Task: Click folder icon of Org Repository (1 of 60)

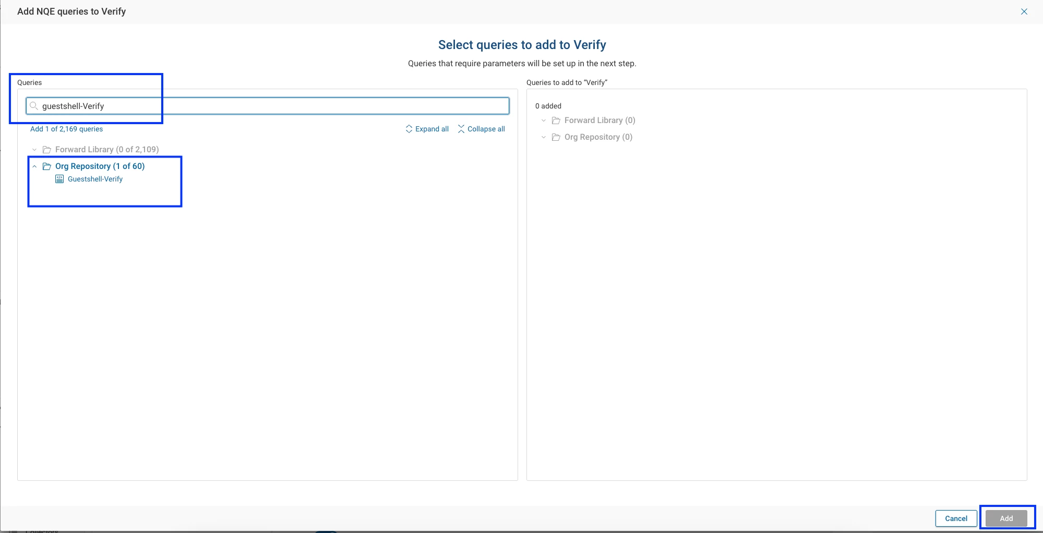Action: [46, 166]
